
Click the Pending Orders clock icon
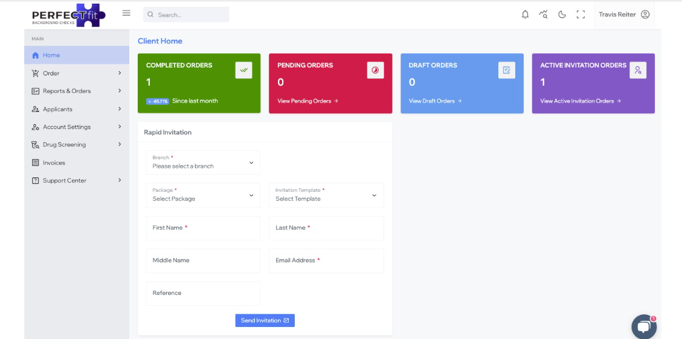(x=375, y=71)
